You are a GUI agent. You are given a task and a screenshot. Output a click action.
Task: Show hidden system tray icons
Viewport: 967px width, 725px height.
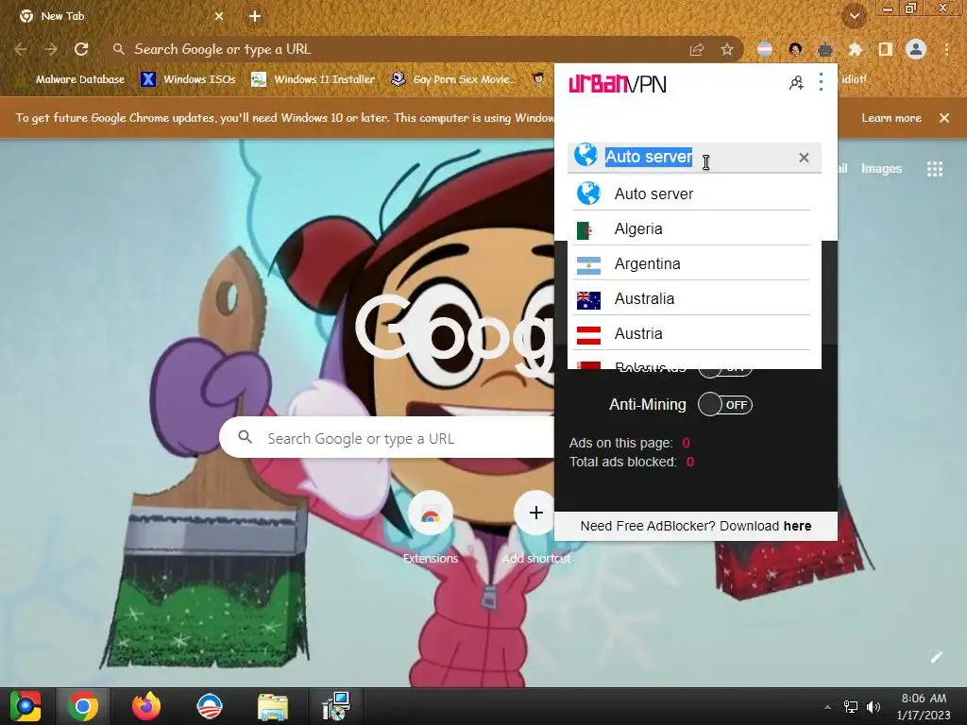827,707
